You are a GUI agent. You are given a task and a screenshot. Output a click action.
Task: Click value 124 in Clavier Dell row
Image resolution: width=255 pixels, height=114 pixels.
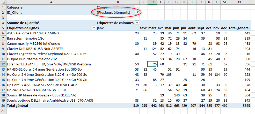point(154,49)
